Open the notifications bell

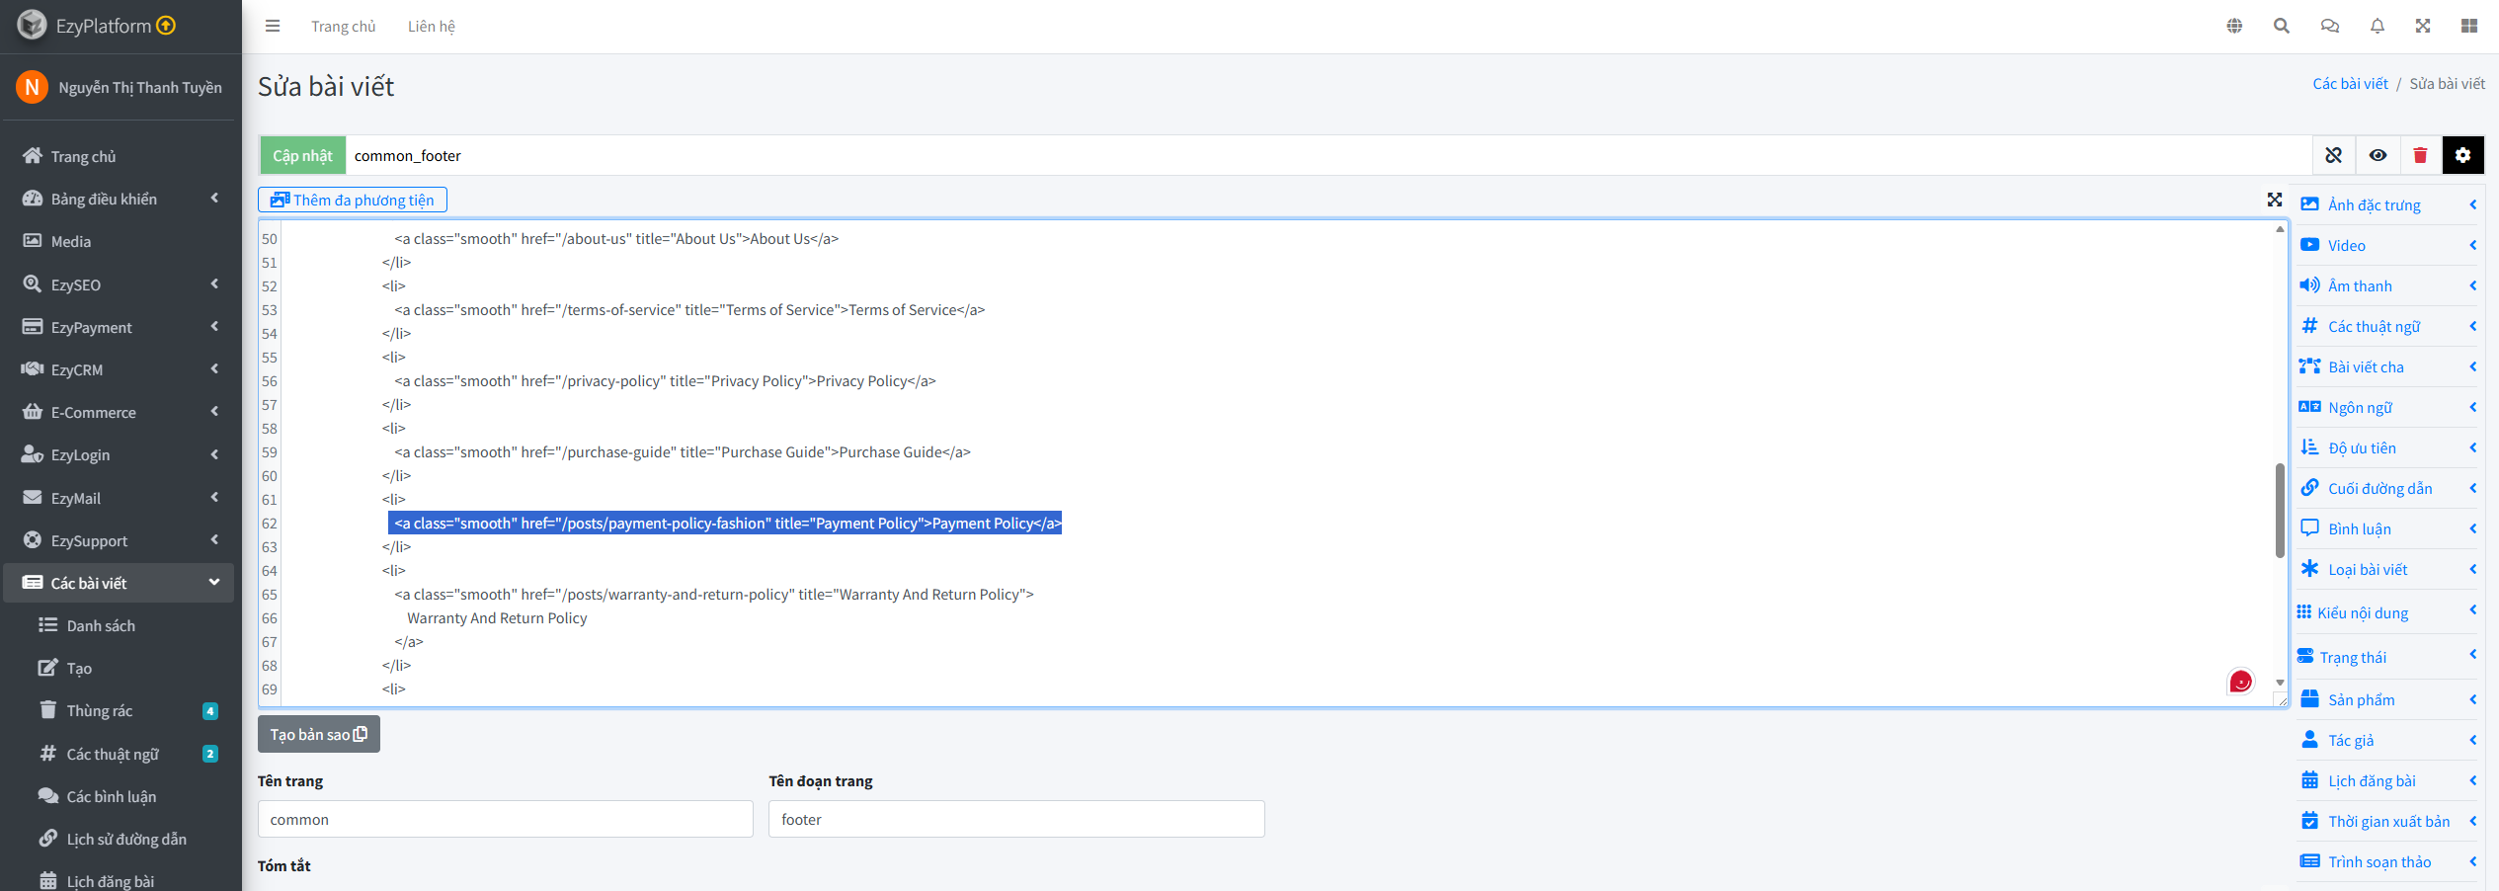tap(2378, 27)
